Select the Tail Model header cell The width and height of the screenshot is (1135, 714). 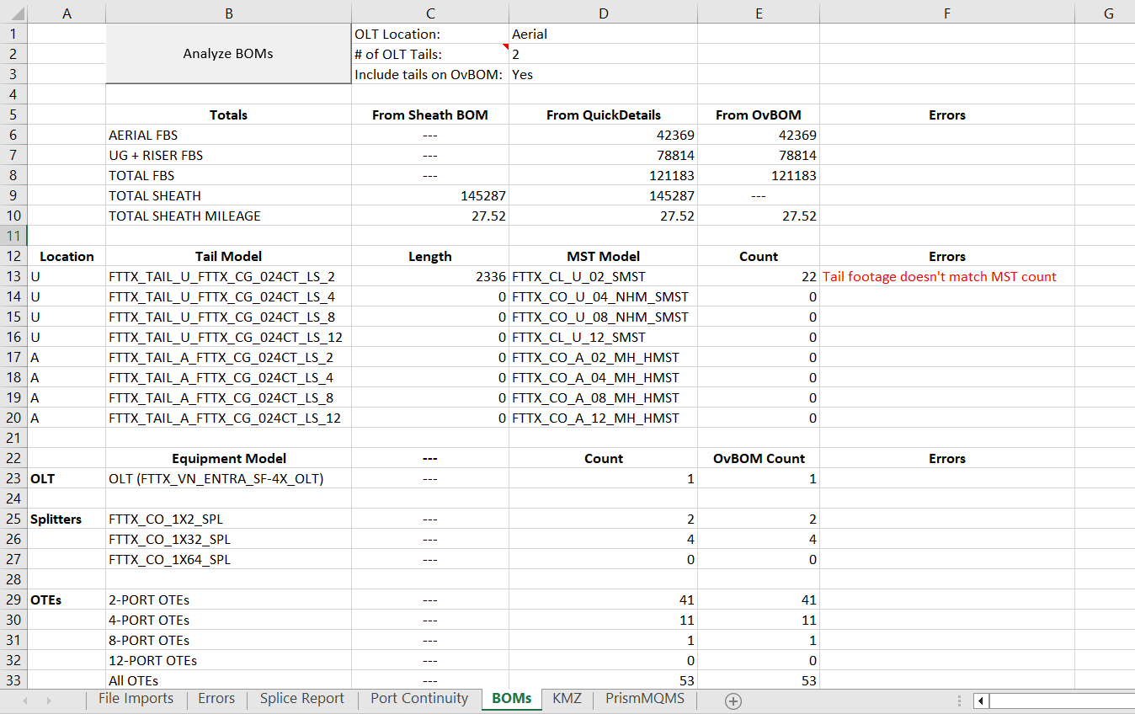click(x=228, y=257)
